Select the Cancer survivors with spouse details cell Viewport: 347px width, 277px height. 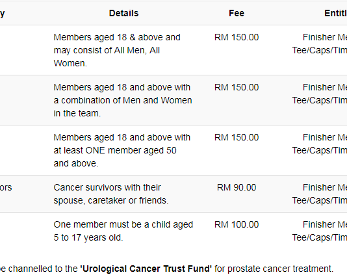pos(123,194)
